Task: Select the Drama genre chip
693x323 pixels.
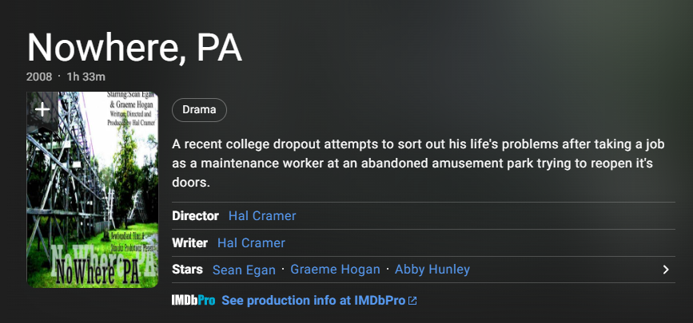Action: point(199,110)
